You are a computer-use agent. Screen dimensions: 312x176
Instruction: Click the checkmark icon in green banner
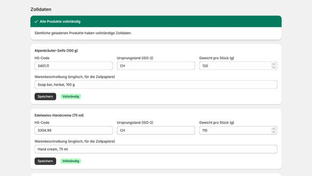click(x=36, y=22)
